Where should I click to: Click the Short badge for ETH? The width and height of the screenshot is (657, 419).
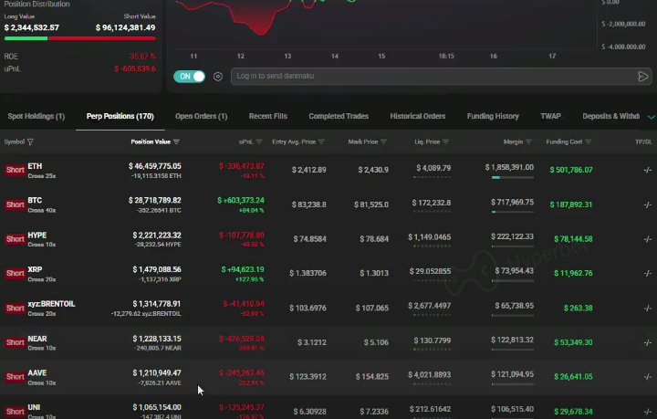[16, 170]
